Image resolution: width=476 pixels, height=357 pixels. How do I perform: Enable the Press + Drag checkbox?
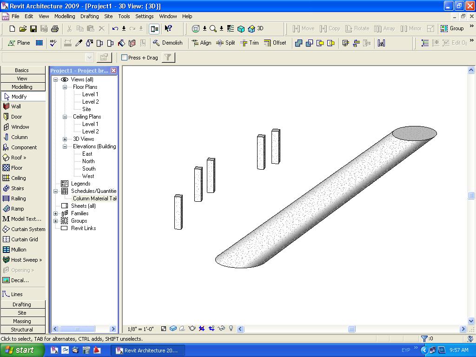click(125, 58)
